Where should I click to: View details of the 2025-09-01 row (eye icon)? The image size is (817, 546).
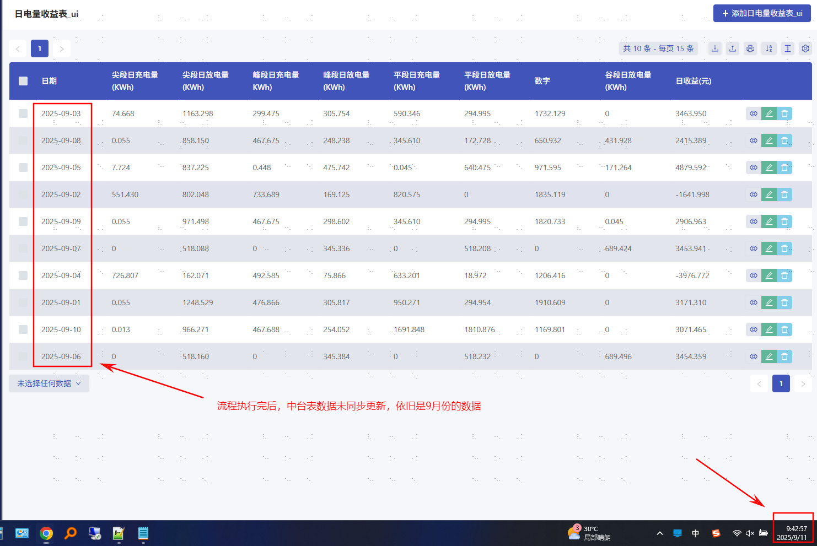(754, 302)
